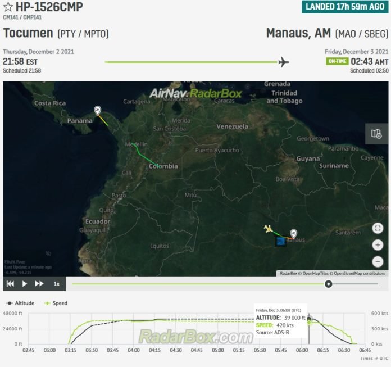Play the flight replay
The image size is (391, 367).
coord(25,284)
